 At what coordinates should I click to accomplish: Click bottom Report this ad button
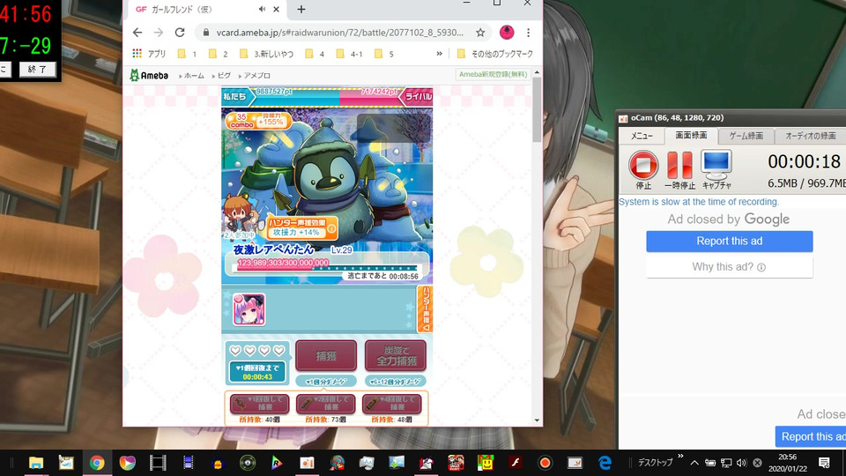811,436
